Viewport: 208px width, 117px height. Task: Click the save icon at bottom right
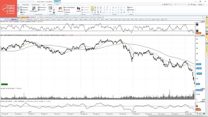pyautogui.click(x=200, y=113)
